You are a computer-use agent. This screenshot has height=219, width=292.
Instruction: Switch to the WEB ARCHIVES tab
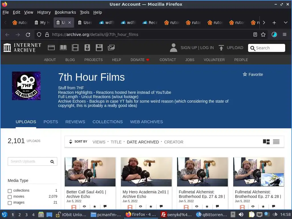[x=147, y=122]
